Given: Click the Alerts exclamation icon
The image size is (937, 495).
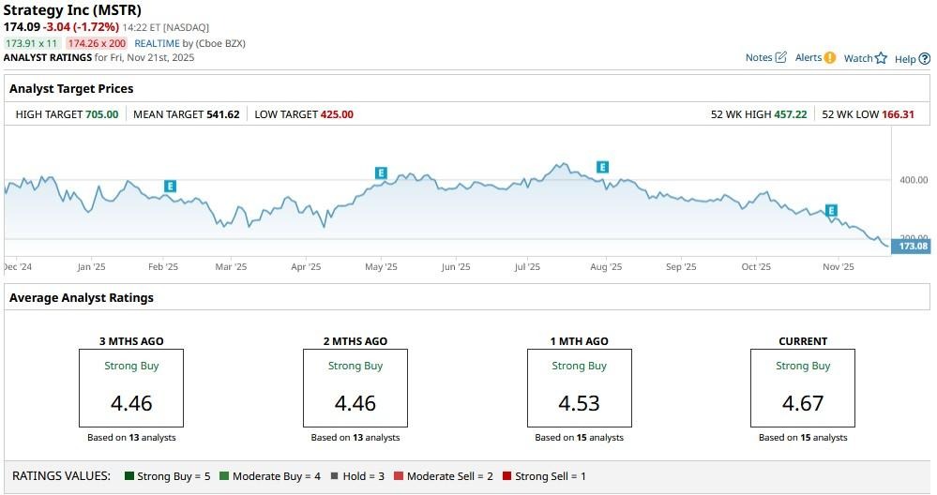Looking at the screenshot, I should tap(829, 57).
